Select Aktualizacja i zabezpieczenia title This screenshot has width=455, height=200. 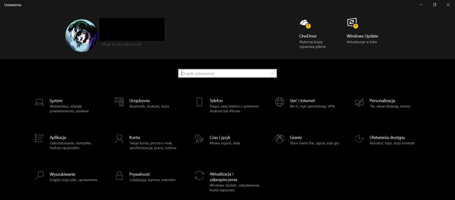click(x=223, y=177)
